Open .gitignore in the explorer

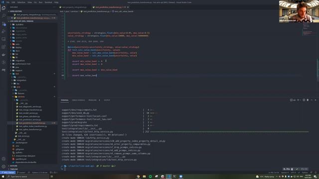point(19,149)
